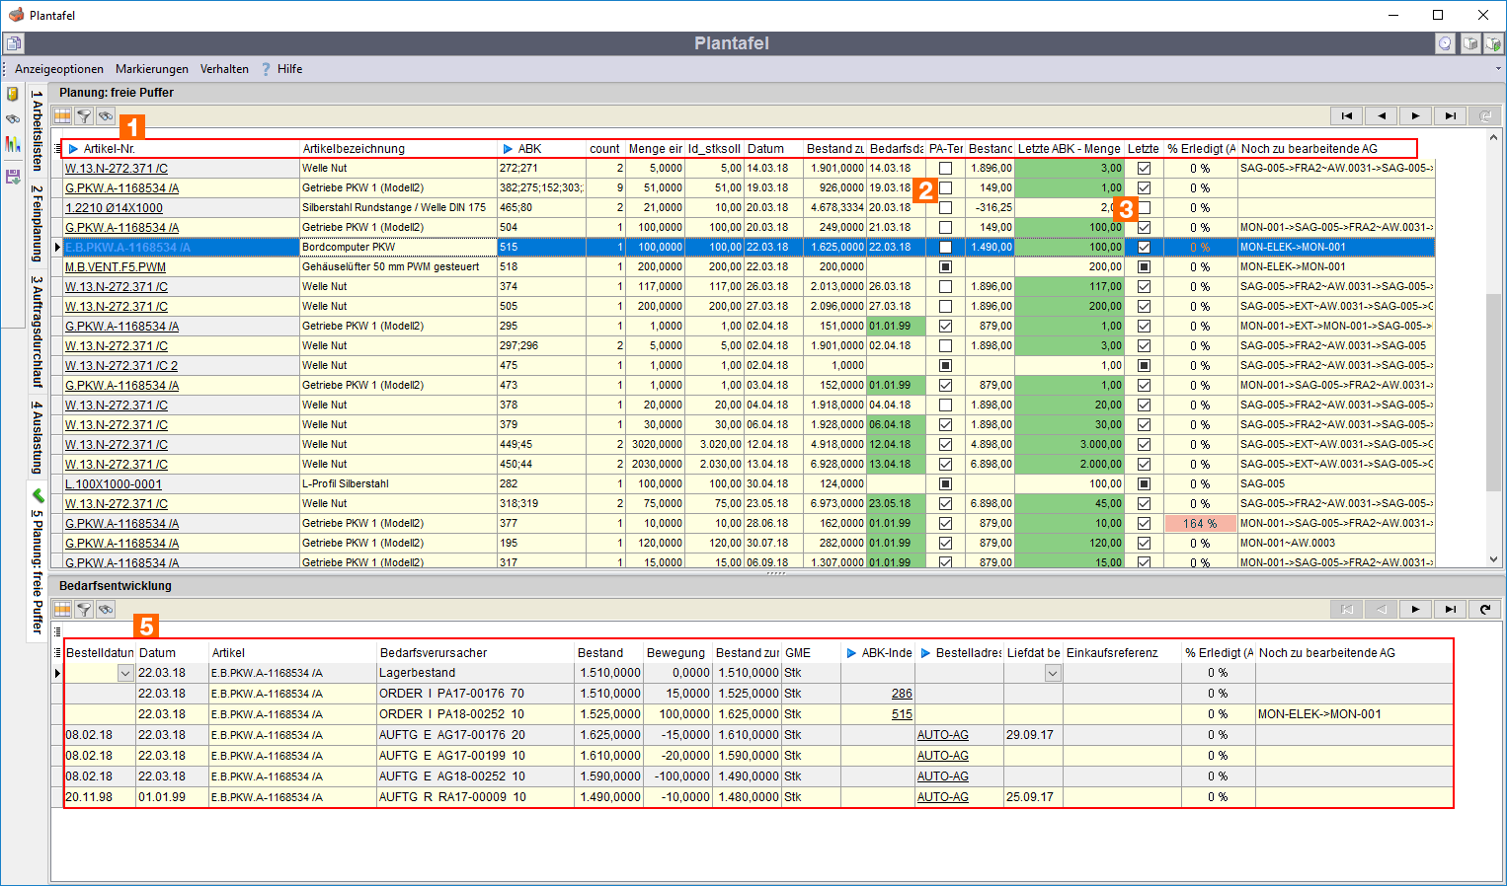Toggle PA-Ter checkbox in ABK 518 row
The height and width of the screenshot is (886, 1507).
[x=945, y=266]
